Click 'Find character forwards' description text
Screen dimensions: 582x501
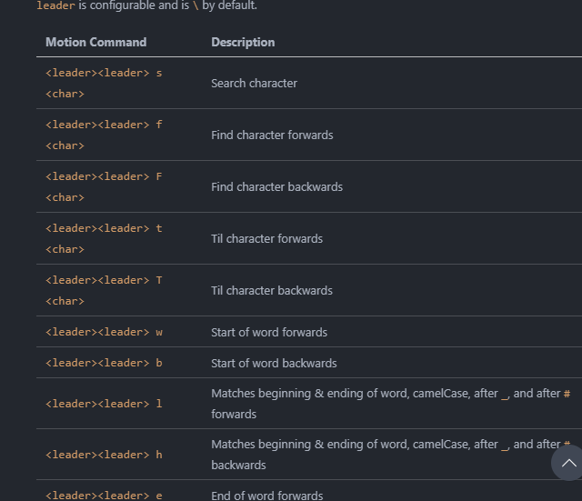click(272, 135)
